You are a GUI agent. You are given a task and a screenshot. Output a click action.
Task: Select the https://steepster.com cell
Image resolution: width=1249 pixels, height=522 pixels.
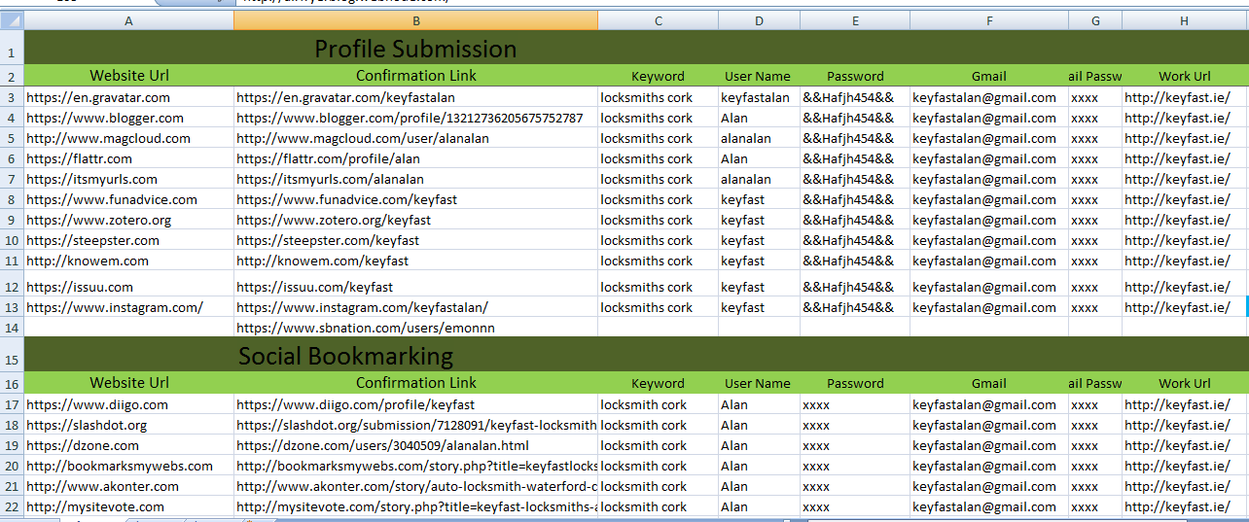click(129, 240)
